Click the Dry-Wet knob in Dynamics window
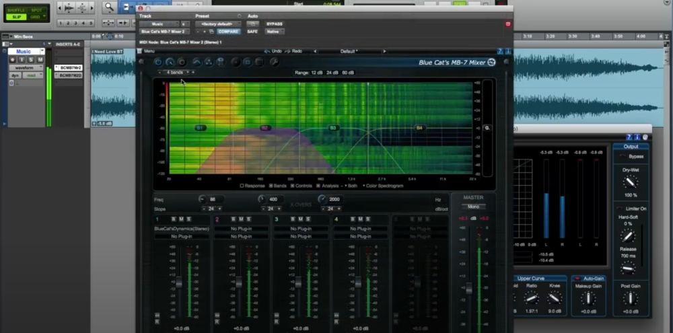Image resolution: width=673 pixels, height=333 pixels. click(x=631, y=183)
